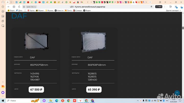Open the Почта bookmark
Image resolution: width=184 pixels, height=103 pixels.
68,10
